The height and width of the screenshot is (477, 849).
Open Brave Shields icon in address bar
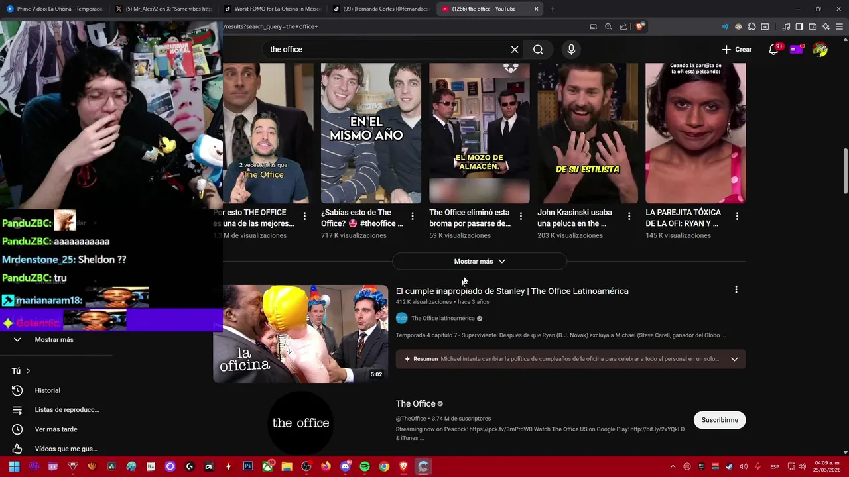pyautogui.click(x=639, y=26)
